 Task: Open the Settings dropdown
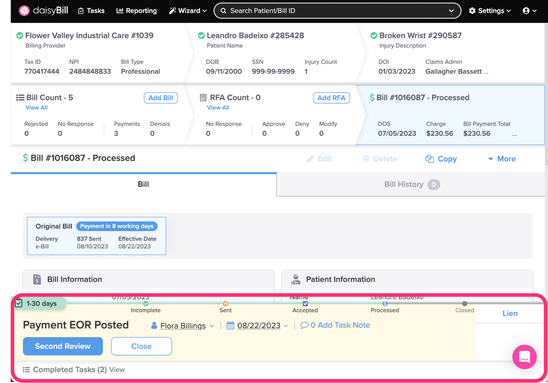pyautogui.click(x=490, y=11)
